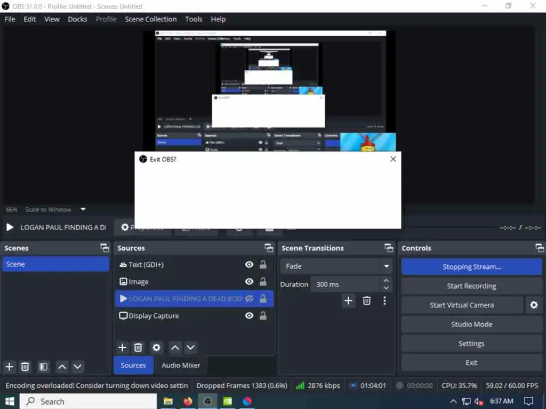
Task: Click the muted volume tray icon
Action: click(479, 402)
